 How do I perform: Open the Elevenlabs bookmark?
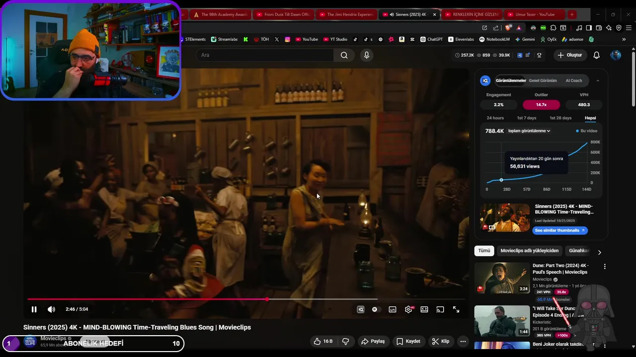[461, 39]
